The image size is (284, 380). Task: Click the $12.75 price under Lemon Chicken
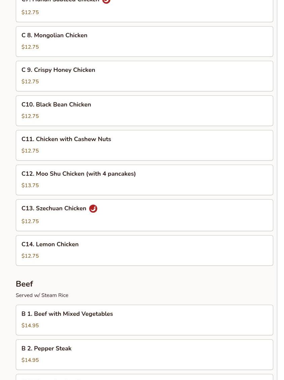30,256
